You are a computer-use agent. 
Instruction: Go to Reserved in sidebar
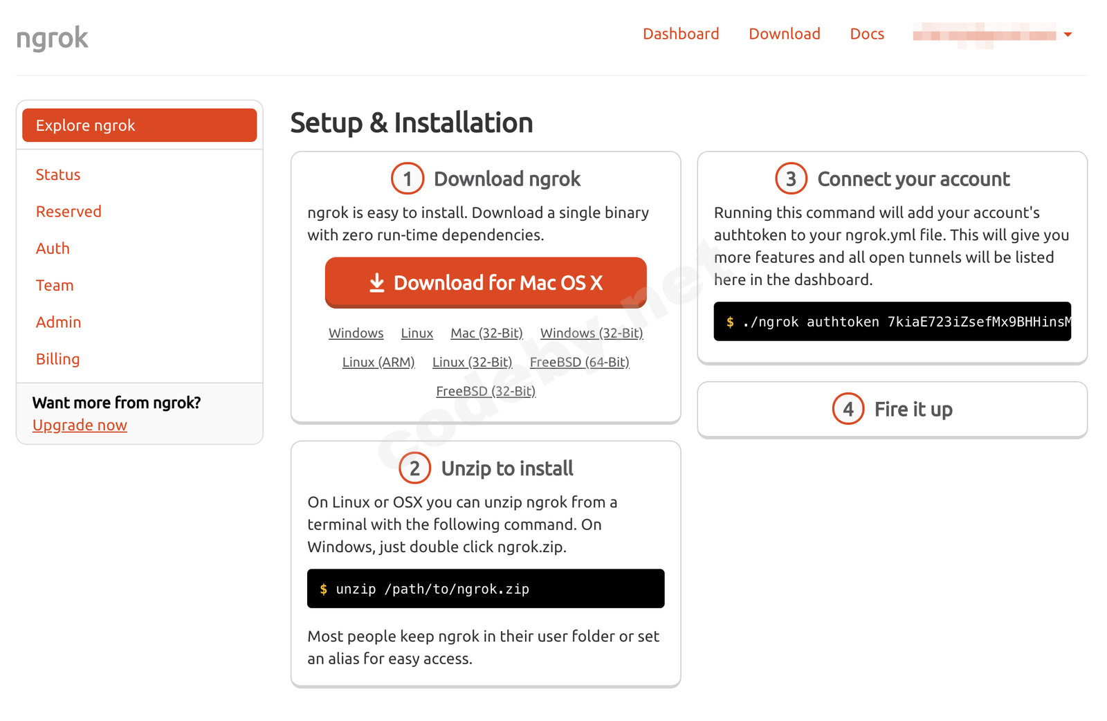coord(68,212)
